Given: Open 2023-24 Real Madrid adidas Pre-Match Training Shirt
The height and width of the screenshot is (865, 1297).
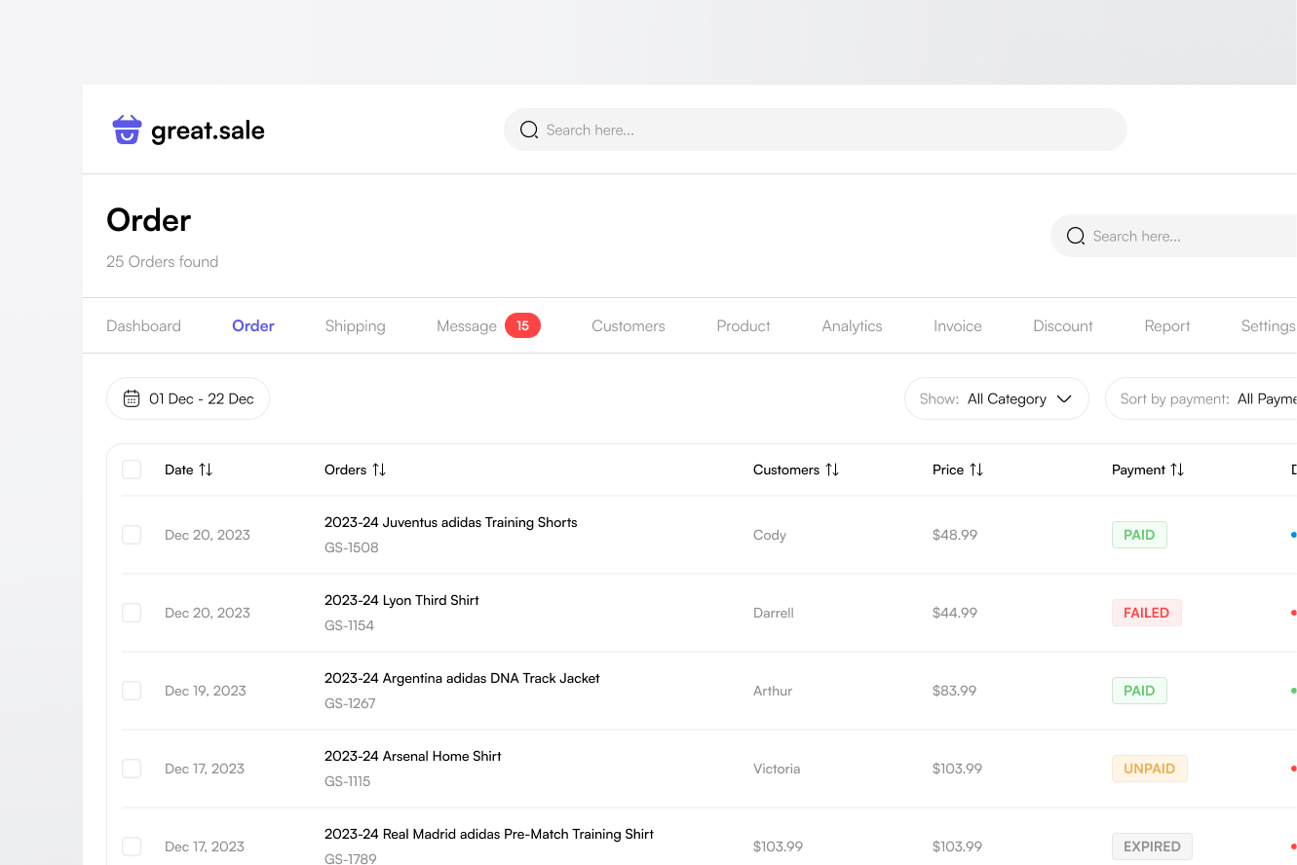Looking at the screenshot, I should click(x=489, y=834).
